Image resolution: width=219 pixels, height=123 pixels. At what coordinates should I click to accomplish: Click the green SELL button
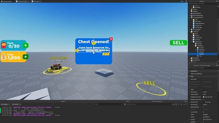(178, 43)
